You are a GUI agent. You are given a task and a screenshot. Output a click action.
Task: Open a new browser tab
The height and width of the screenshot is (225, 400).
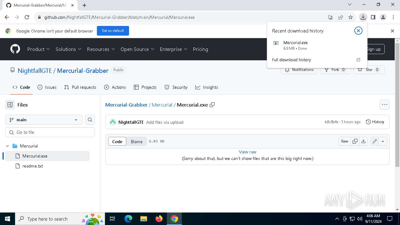(84, 5)
